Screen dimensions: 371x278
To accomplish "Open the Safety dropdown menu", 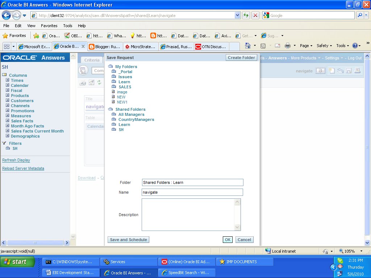I will (x=324, y=46).
